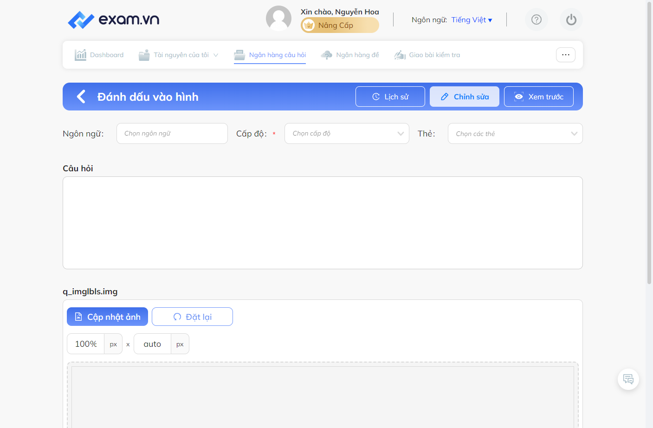Click the three-dot more options button
This screenshot has height=428, width=653.
click(x=566, y=55)
